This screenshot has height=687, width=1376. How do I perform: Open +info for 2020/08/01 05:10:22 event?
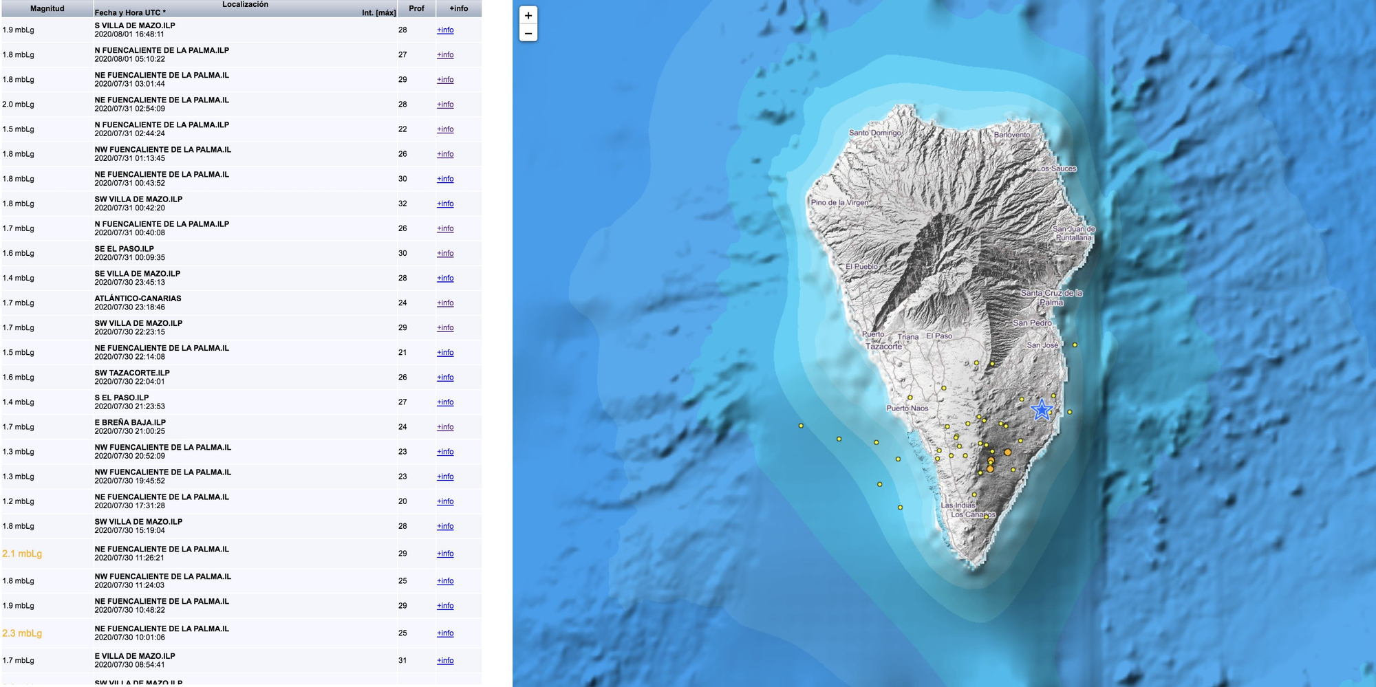pos(445,55)
